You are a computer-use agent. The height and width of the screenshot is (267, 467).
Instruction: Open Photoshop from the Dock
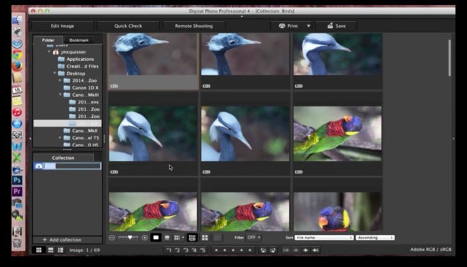pos(17,180)
